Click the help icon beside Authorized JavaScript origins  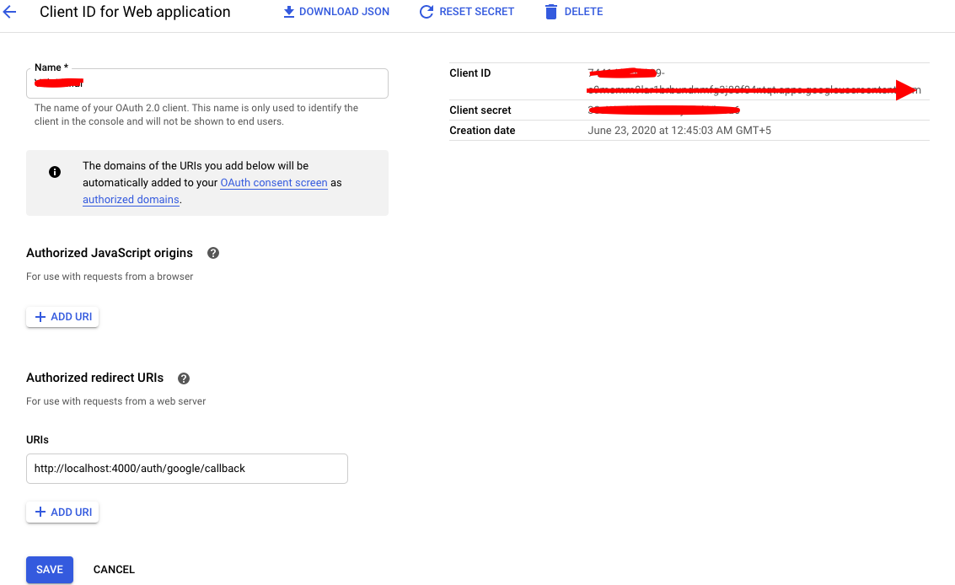(213, 253)
